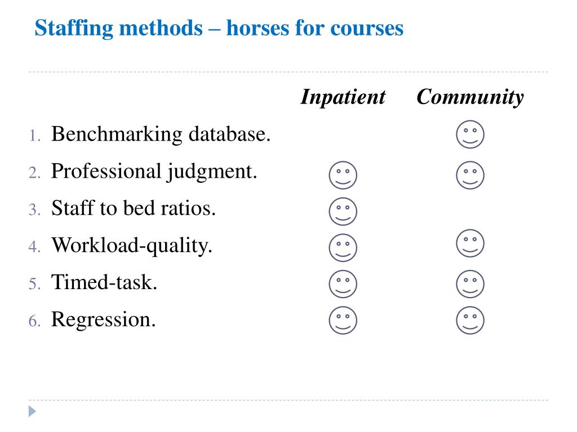Click the Community smiley for Benchmarking database

pyautogui.click(x=470, y=134)
